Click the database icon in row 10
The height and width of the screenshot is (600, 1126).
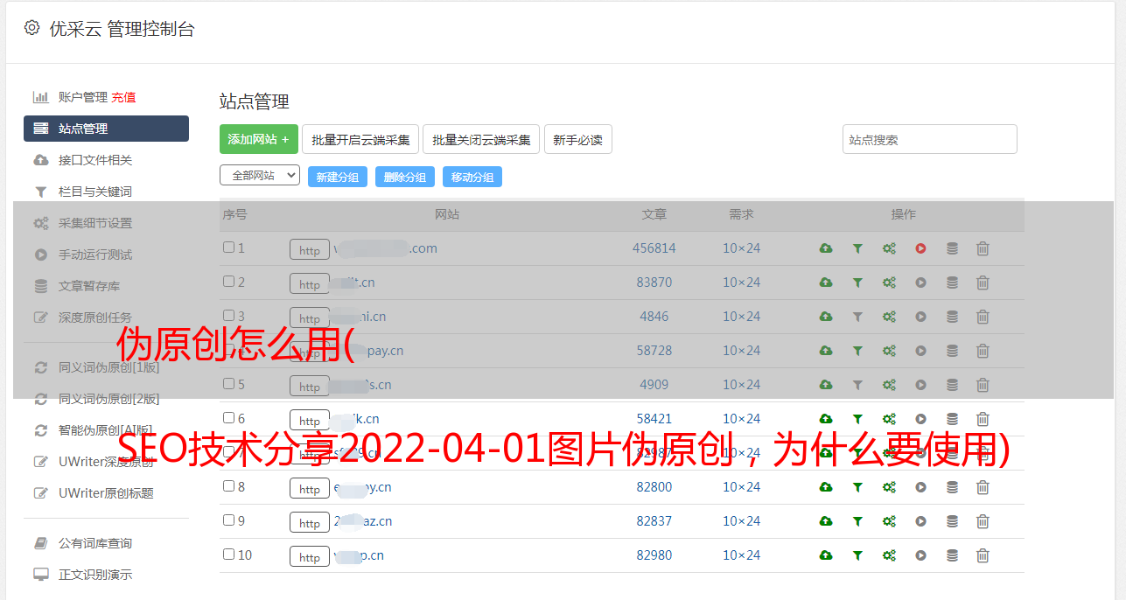(x=952, y=555)
